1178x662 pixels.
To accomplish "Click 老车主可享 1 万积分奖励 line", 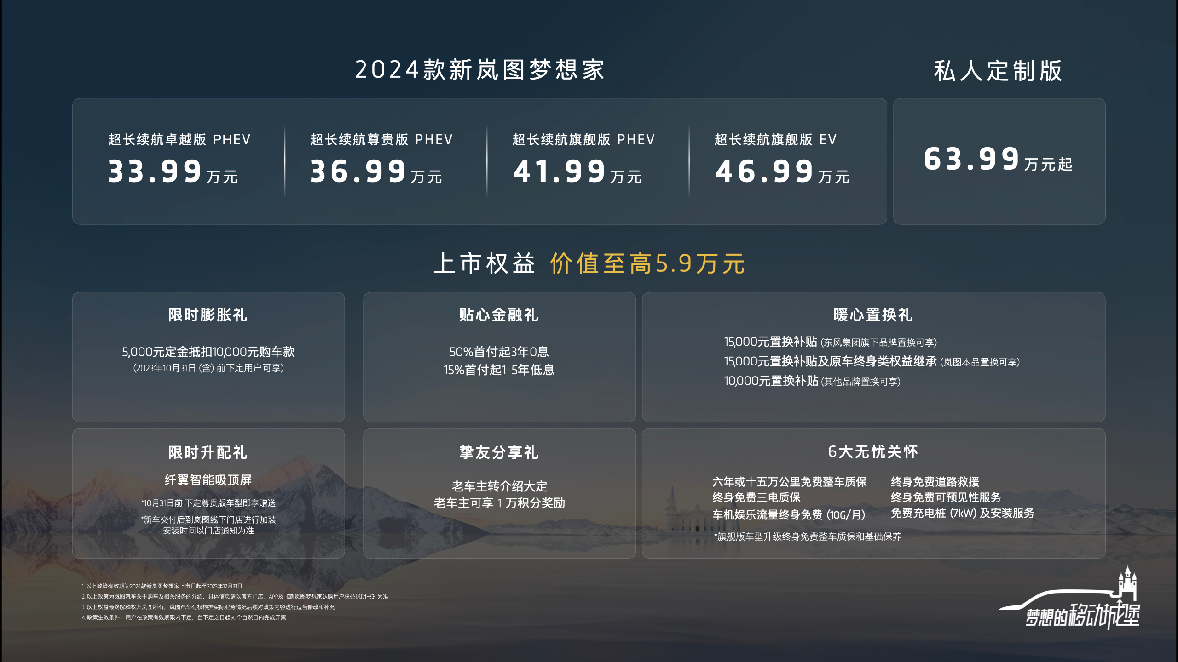I will (499, 503).
